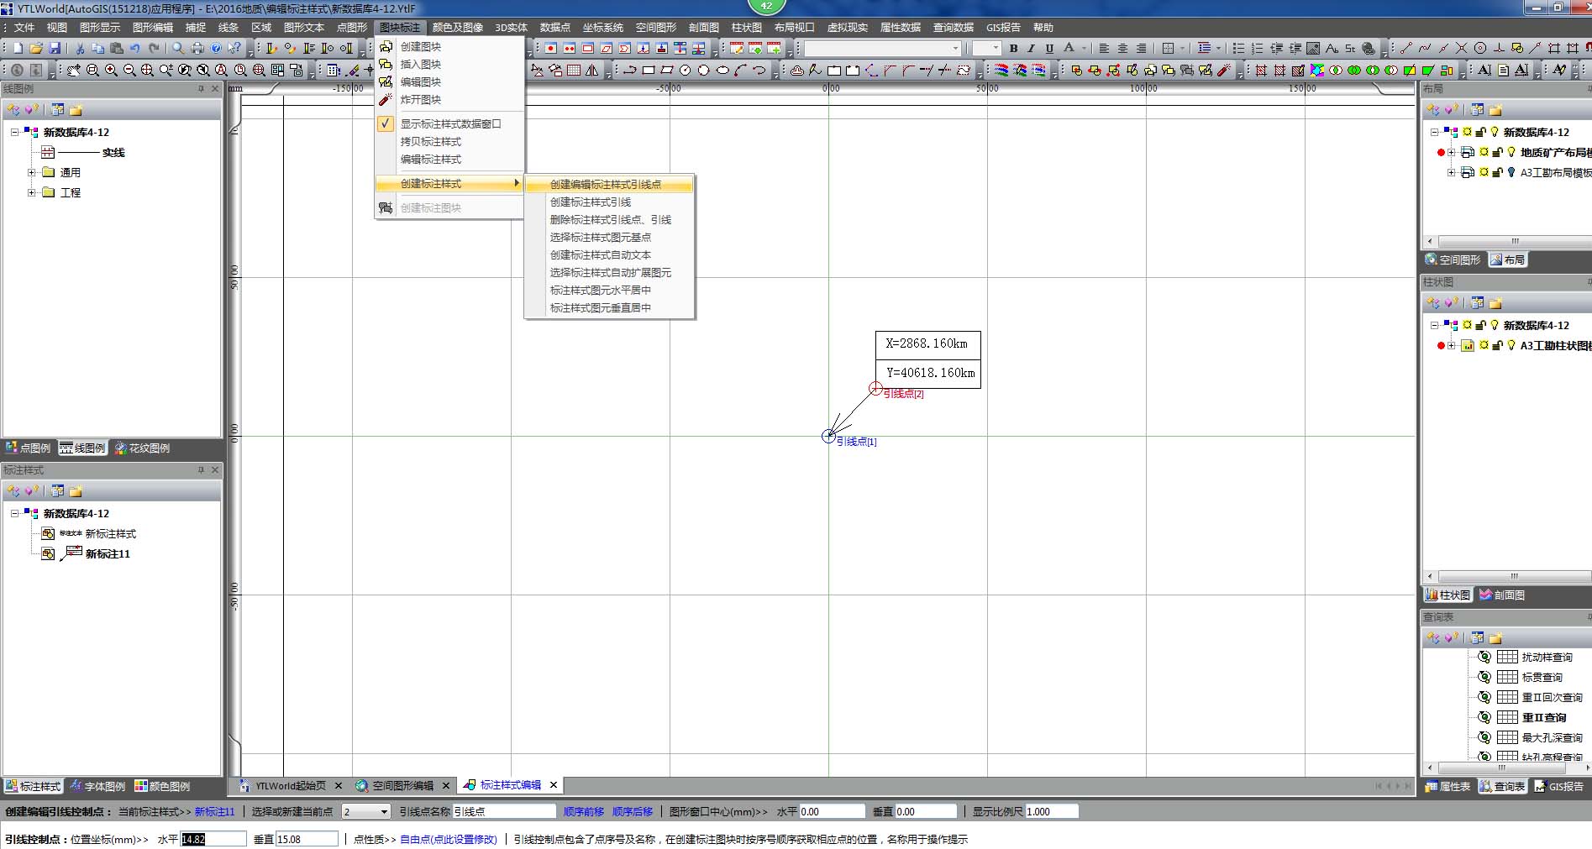Click the zoom in magnifier icon
Screen dimensions: 1592x849
(x=111, y=71)
